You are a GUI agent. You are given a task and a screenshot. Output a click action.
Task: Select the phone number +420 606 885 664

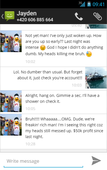coord(35,20)
